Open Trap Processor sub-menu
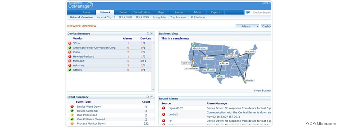Image resolution: width=338 pixels, height=127 pixels. 179,18
